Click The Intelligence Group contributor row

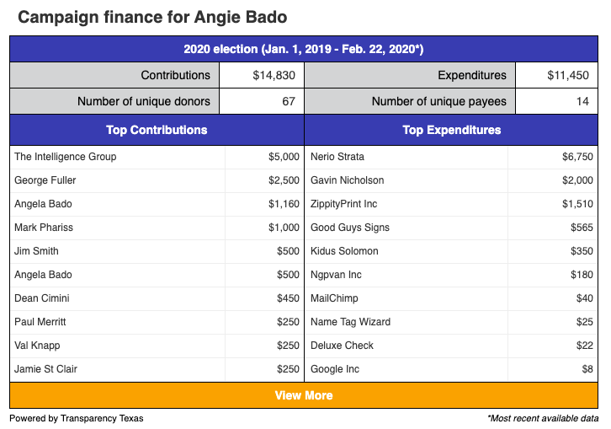pos(157,157)
